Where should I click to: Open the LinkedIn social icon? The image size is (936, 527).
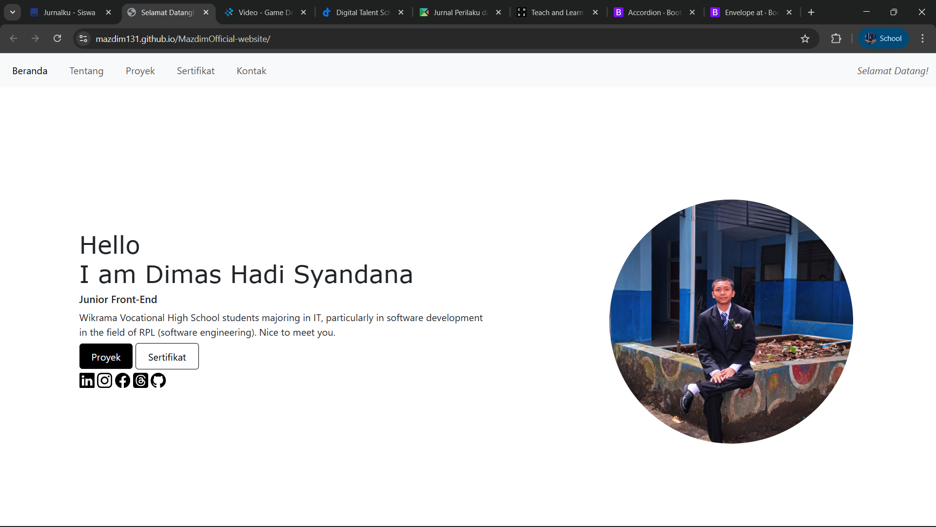(87, 381)
